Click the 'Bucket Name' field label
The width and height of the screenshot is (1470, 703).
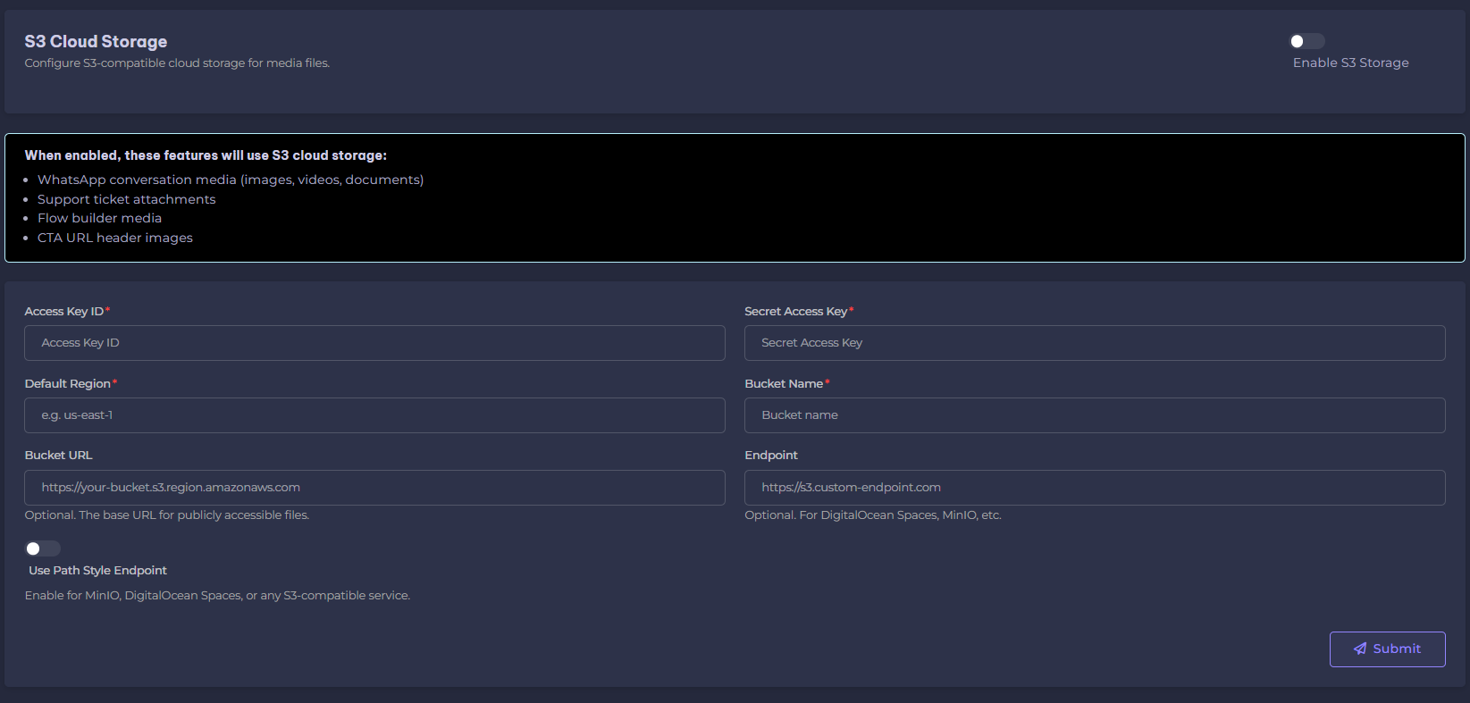[x=784, y=384]
